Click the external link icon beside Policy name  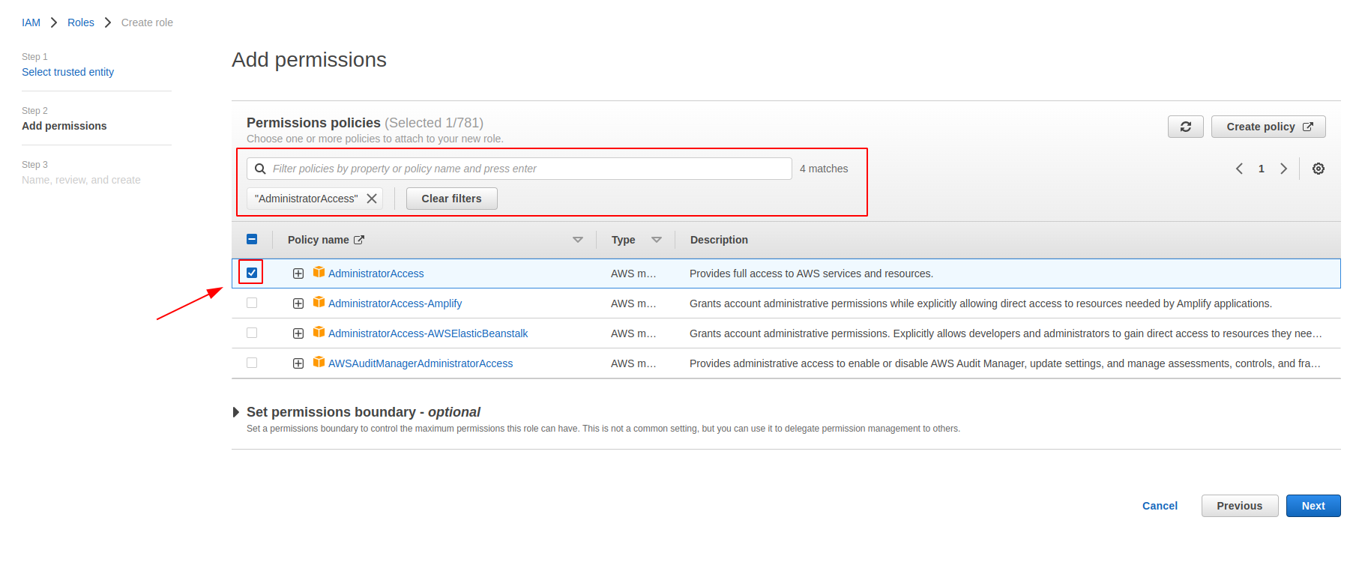[x=359, y=240]
